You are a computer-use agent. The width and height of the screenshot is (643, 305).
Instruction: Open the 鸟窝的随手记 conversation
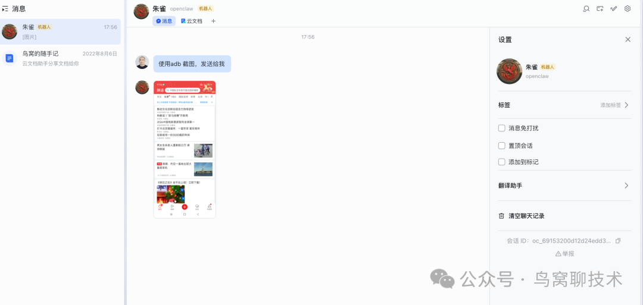(61, 58)
